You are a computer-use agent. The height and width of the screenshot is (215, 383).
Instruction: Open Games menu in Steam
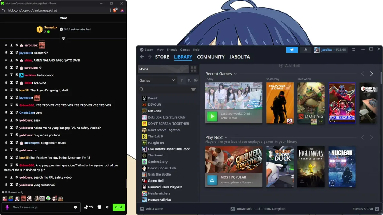coord(185,50)
